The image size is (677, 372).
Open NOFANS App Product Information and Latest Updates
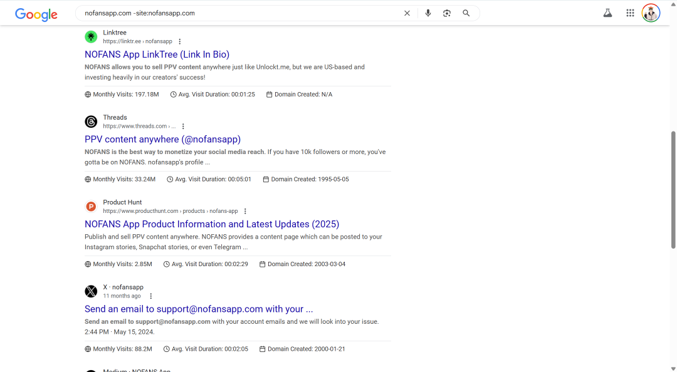(x=212, y=224)
